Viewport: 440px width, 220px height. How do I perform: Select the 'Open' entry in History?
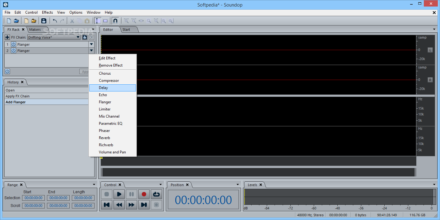click(47, 90)
